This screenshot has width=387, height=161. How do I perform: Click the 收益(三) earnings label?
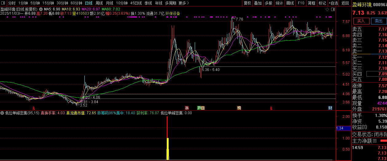pos(360,127)
